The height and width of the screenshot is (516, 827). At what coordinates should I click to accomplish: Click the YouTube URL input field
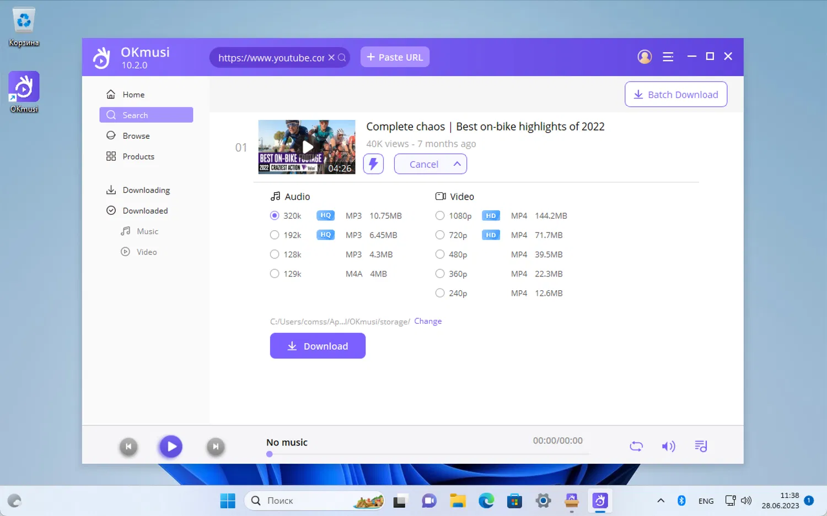(271, 57)
